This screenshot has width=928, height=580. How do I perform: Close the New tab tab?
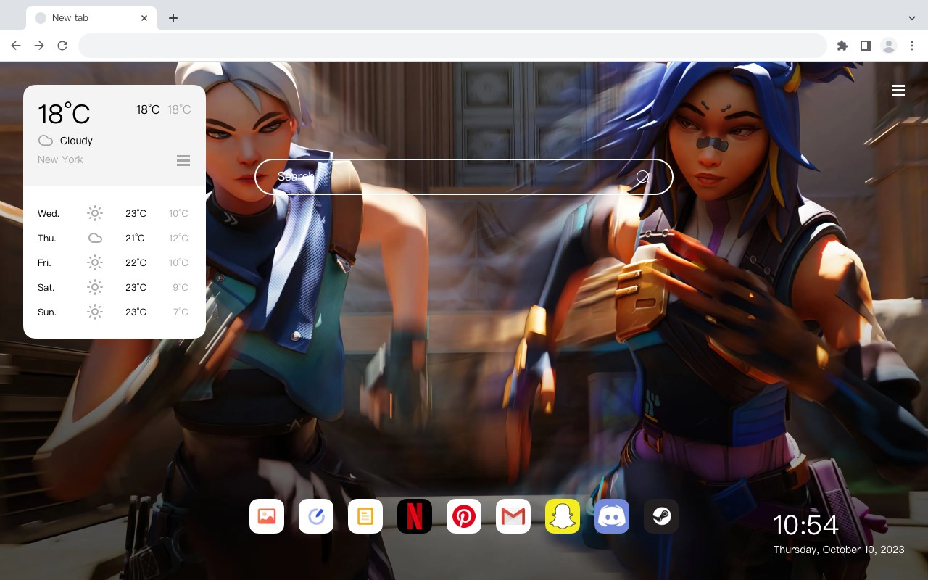(x=145, y=18)
